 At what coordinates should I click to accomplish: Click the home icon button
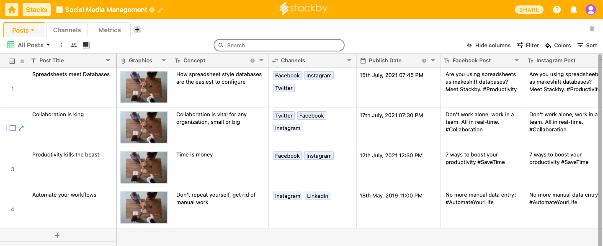(x=12, y=10)
